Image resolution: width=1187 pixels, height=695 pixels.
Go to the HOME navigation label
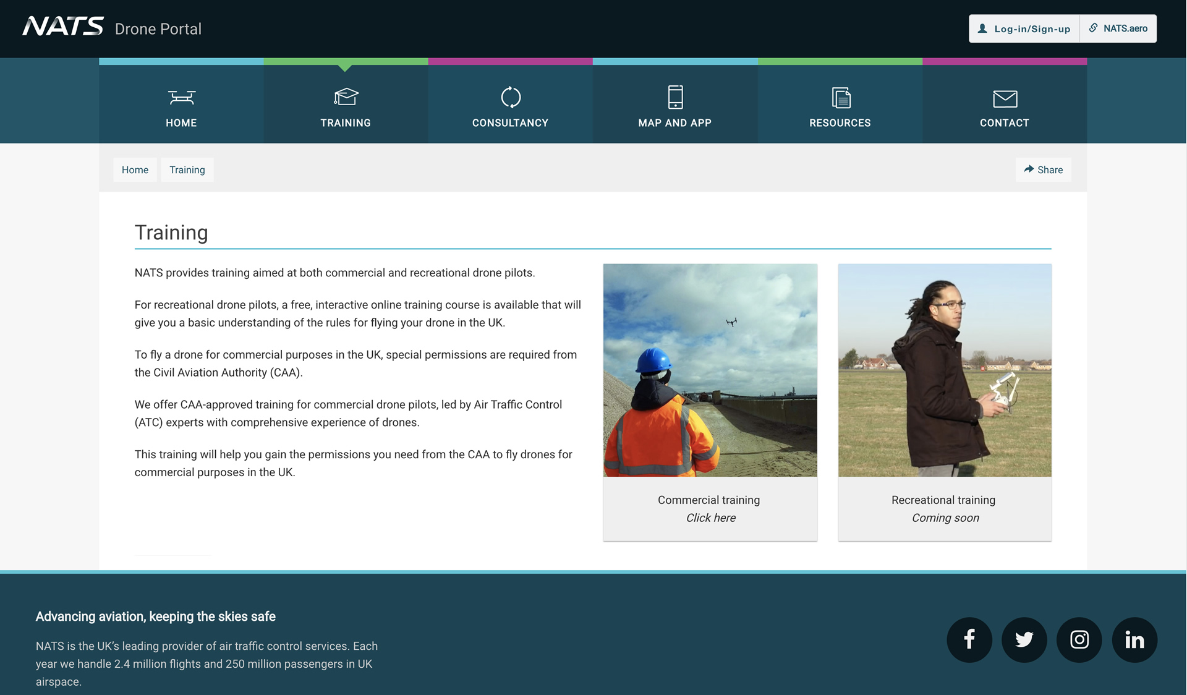tap(181, 123)
